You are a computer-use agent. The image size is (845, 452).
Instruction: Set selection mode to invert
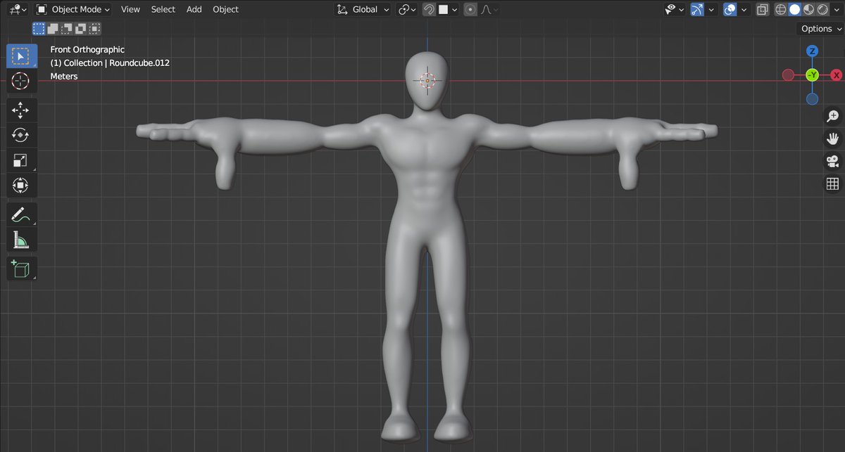click(x=81, y=29)
